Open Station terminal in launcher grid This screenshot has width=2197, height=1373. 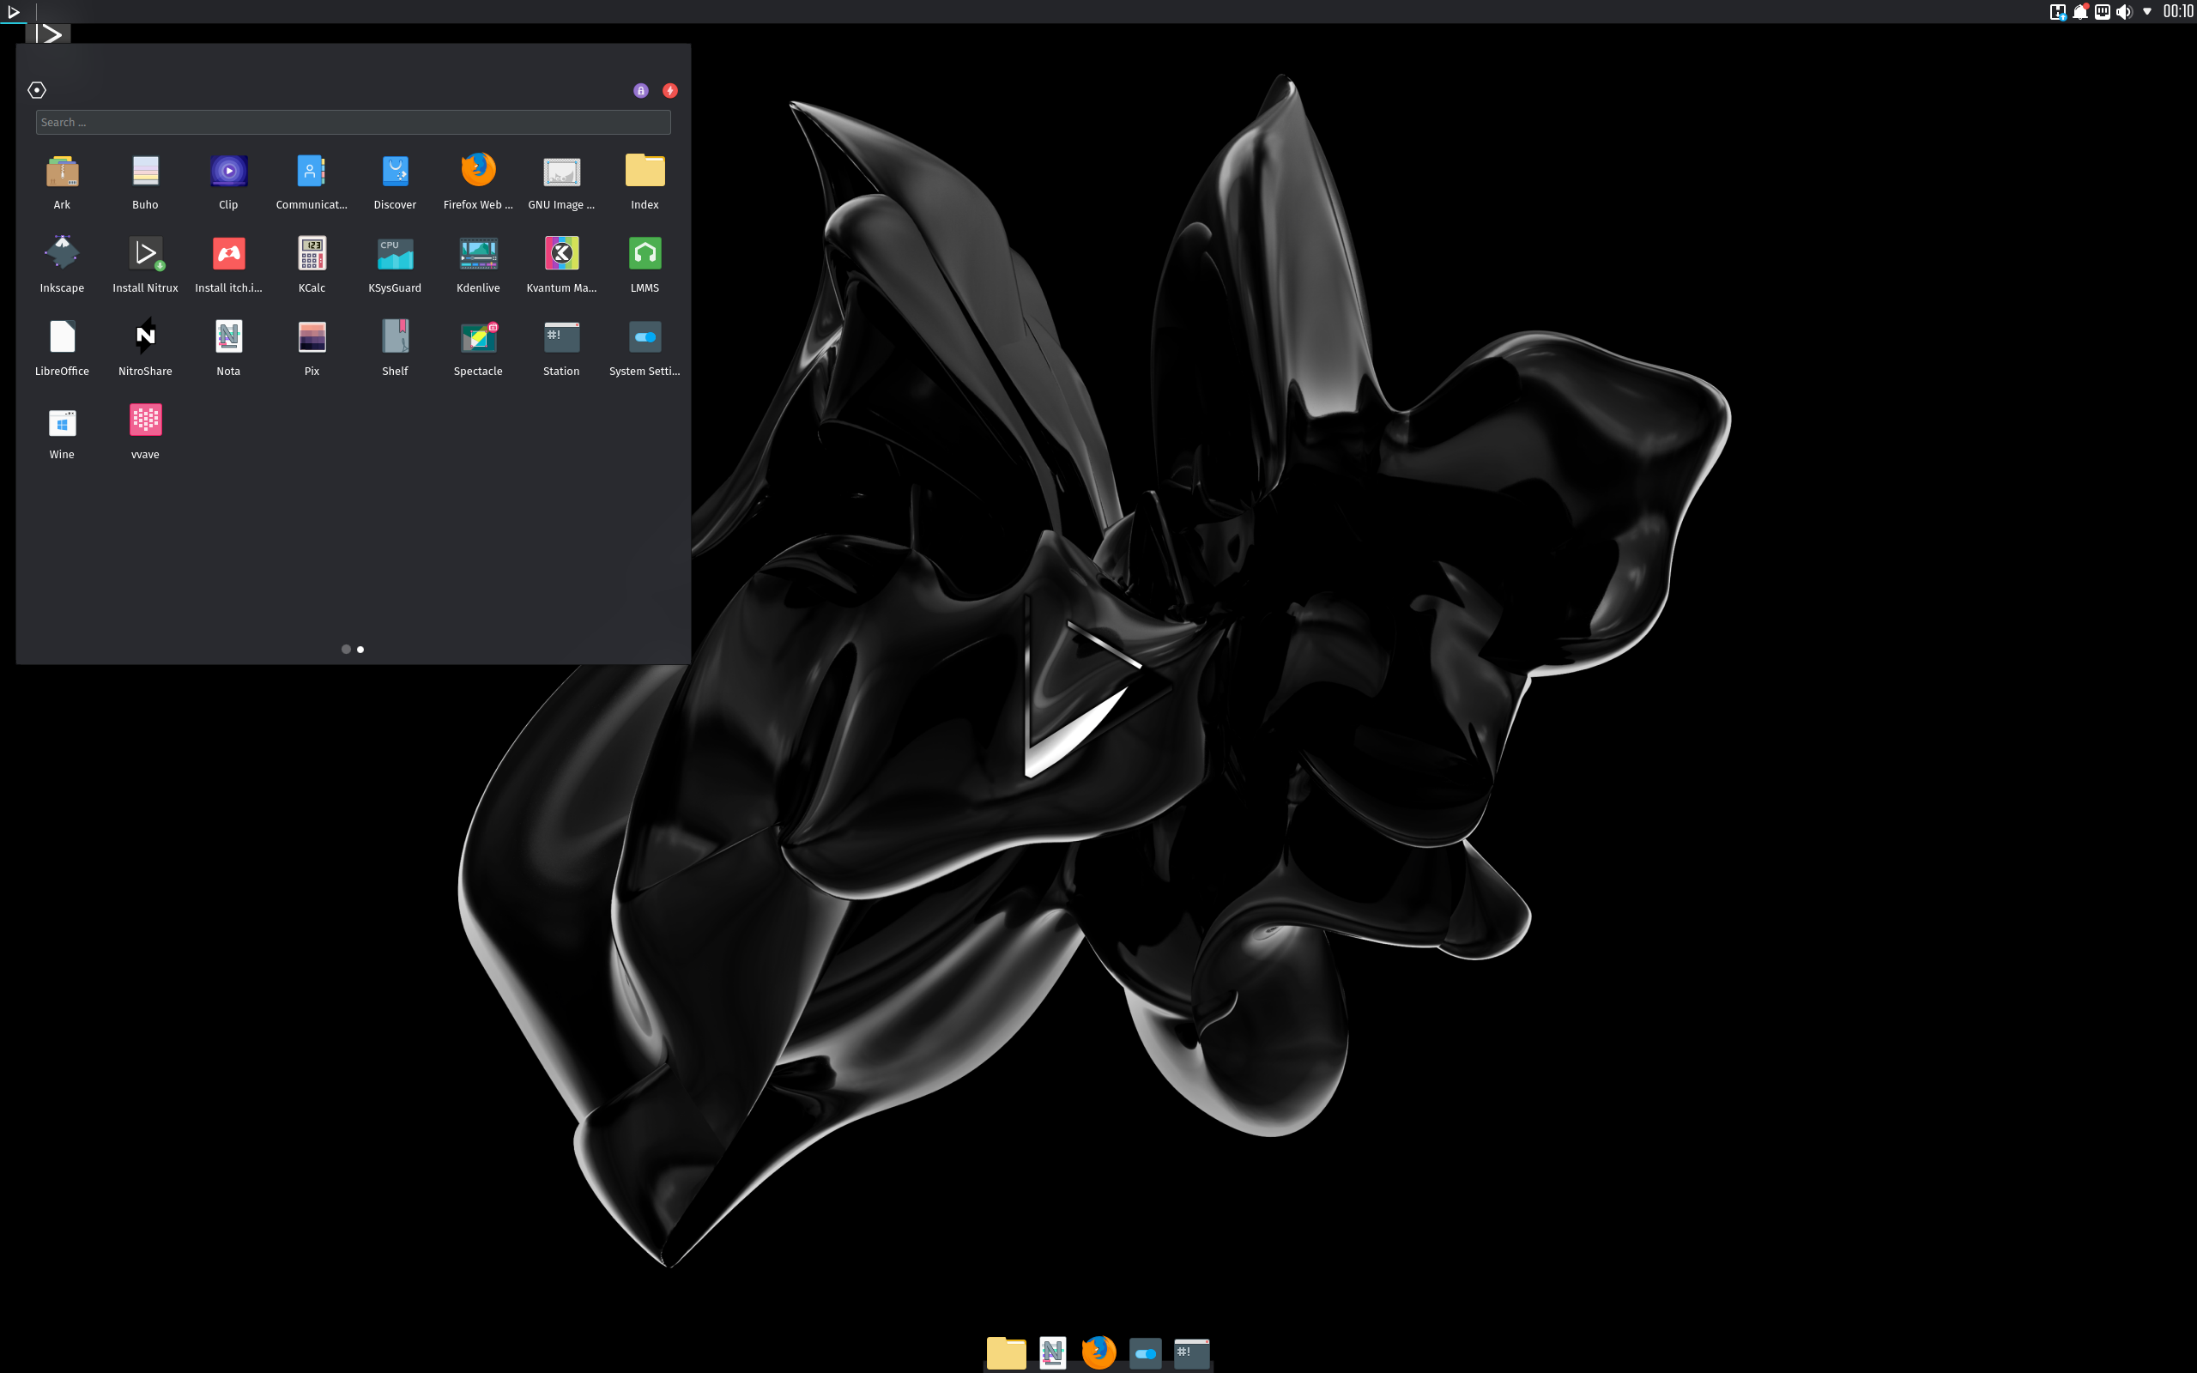click(562, 348)
